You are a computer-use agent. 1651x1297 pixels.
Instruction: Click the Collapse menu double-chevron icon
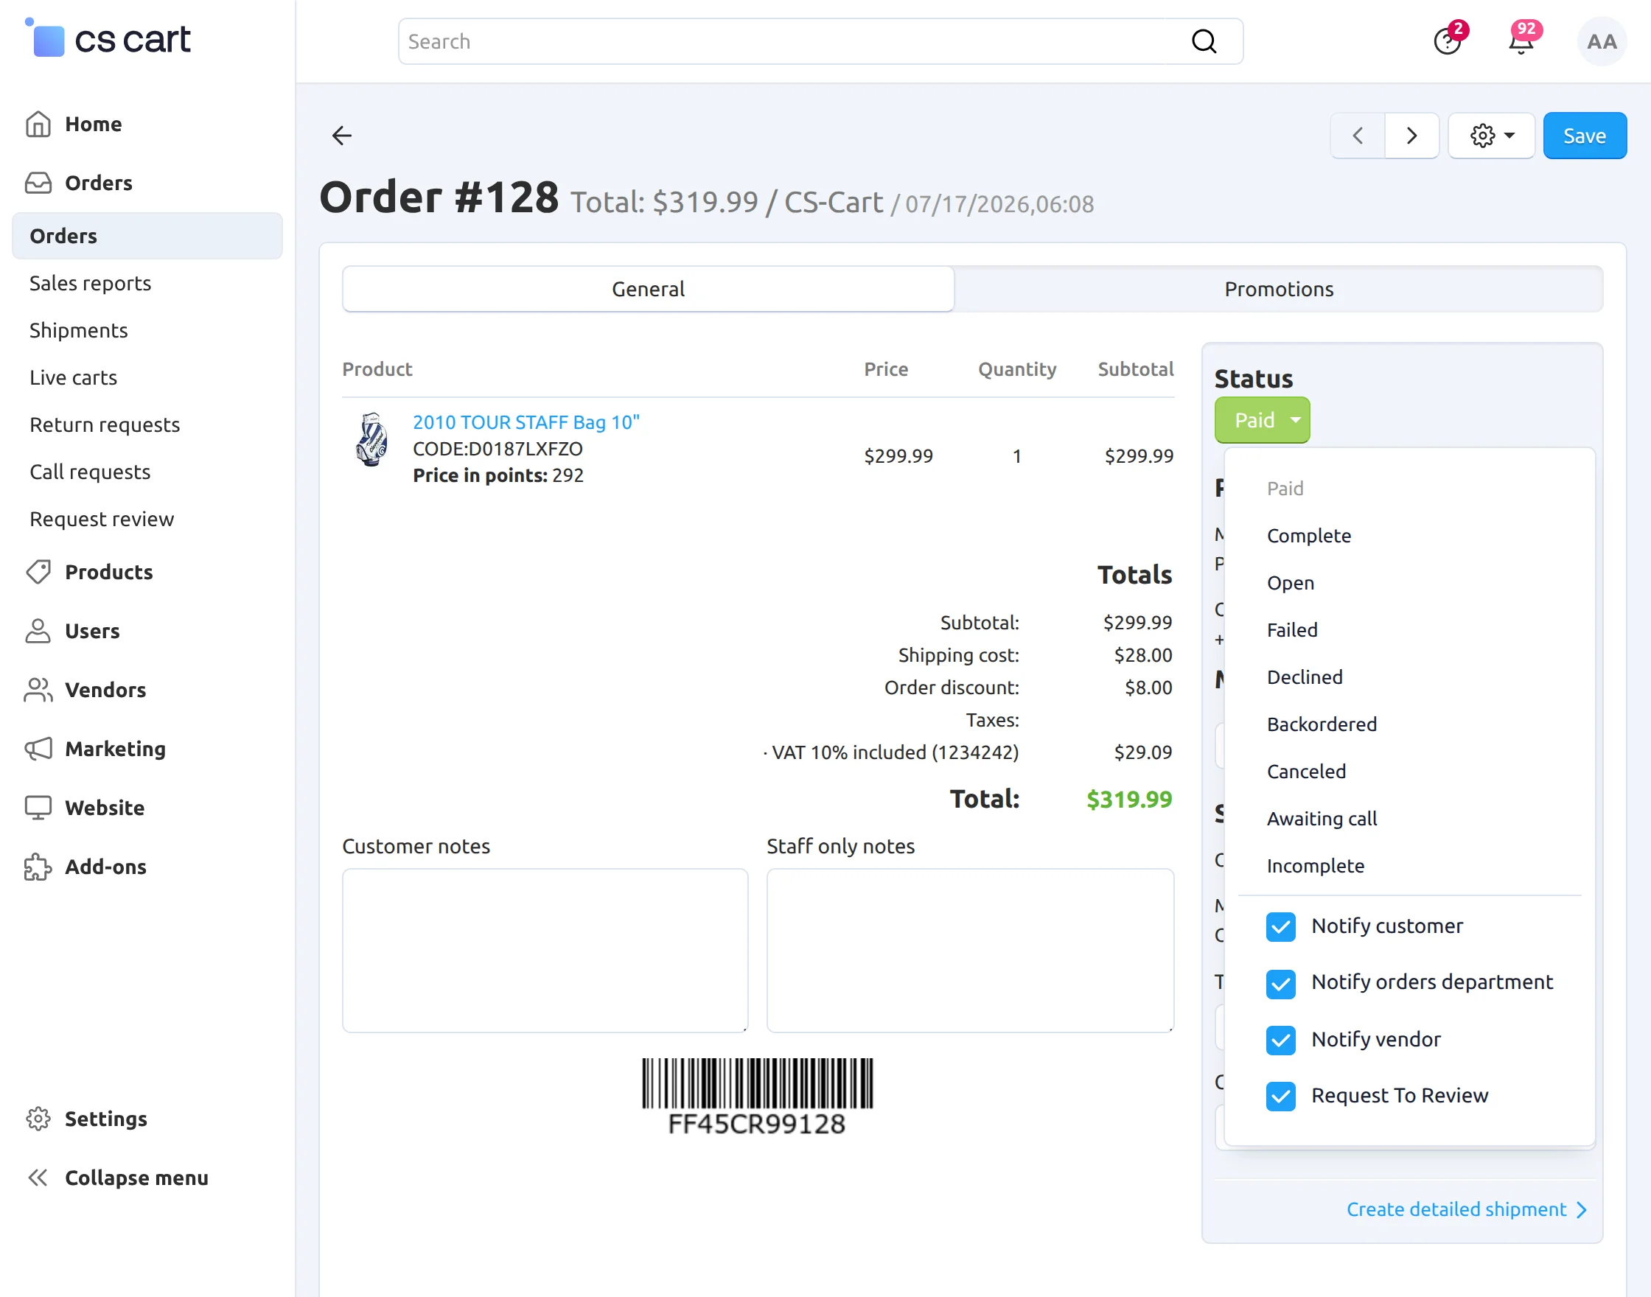[38, 1178]
